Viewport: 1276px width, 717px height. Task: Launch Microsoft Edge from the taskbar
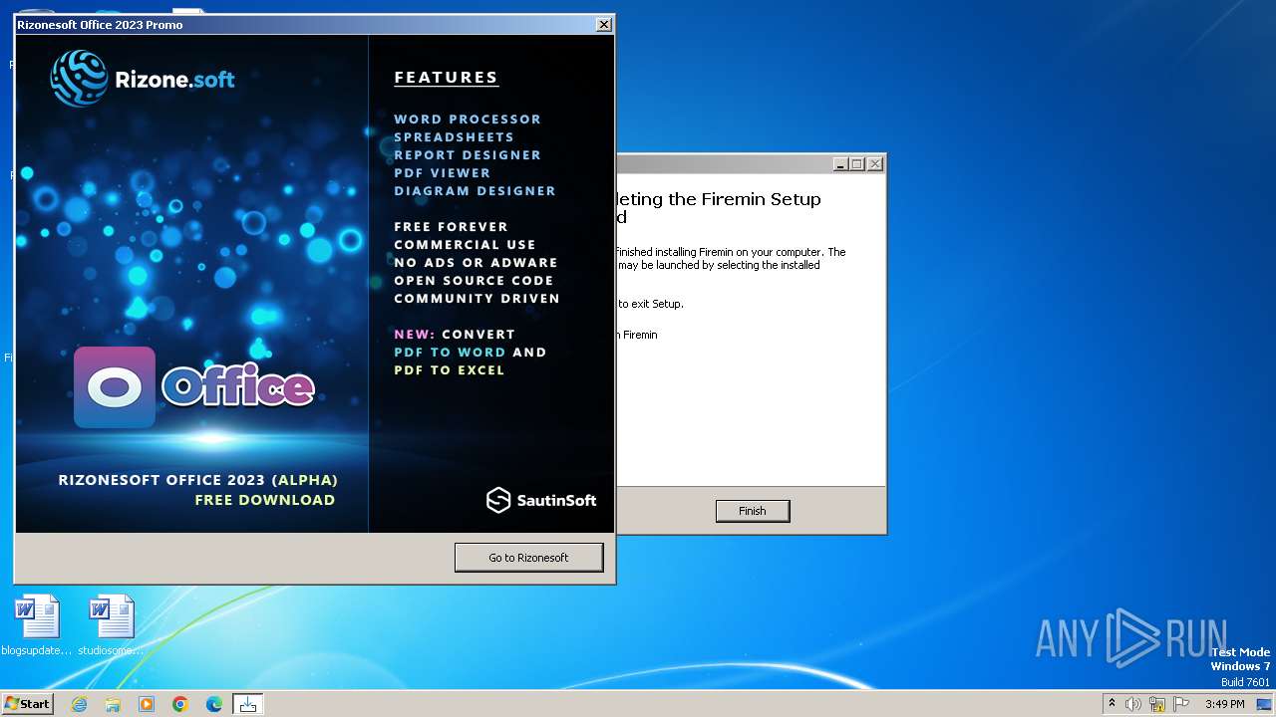pos(214,704)
